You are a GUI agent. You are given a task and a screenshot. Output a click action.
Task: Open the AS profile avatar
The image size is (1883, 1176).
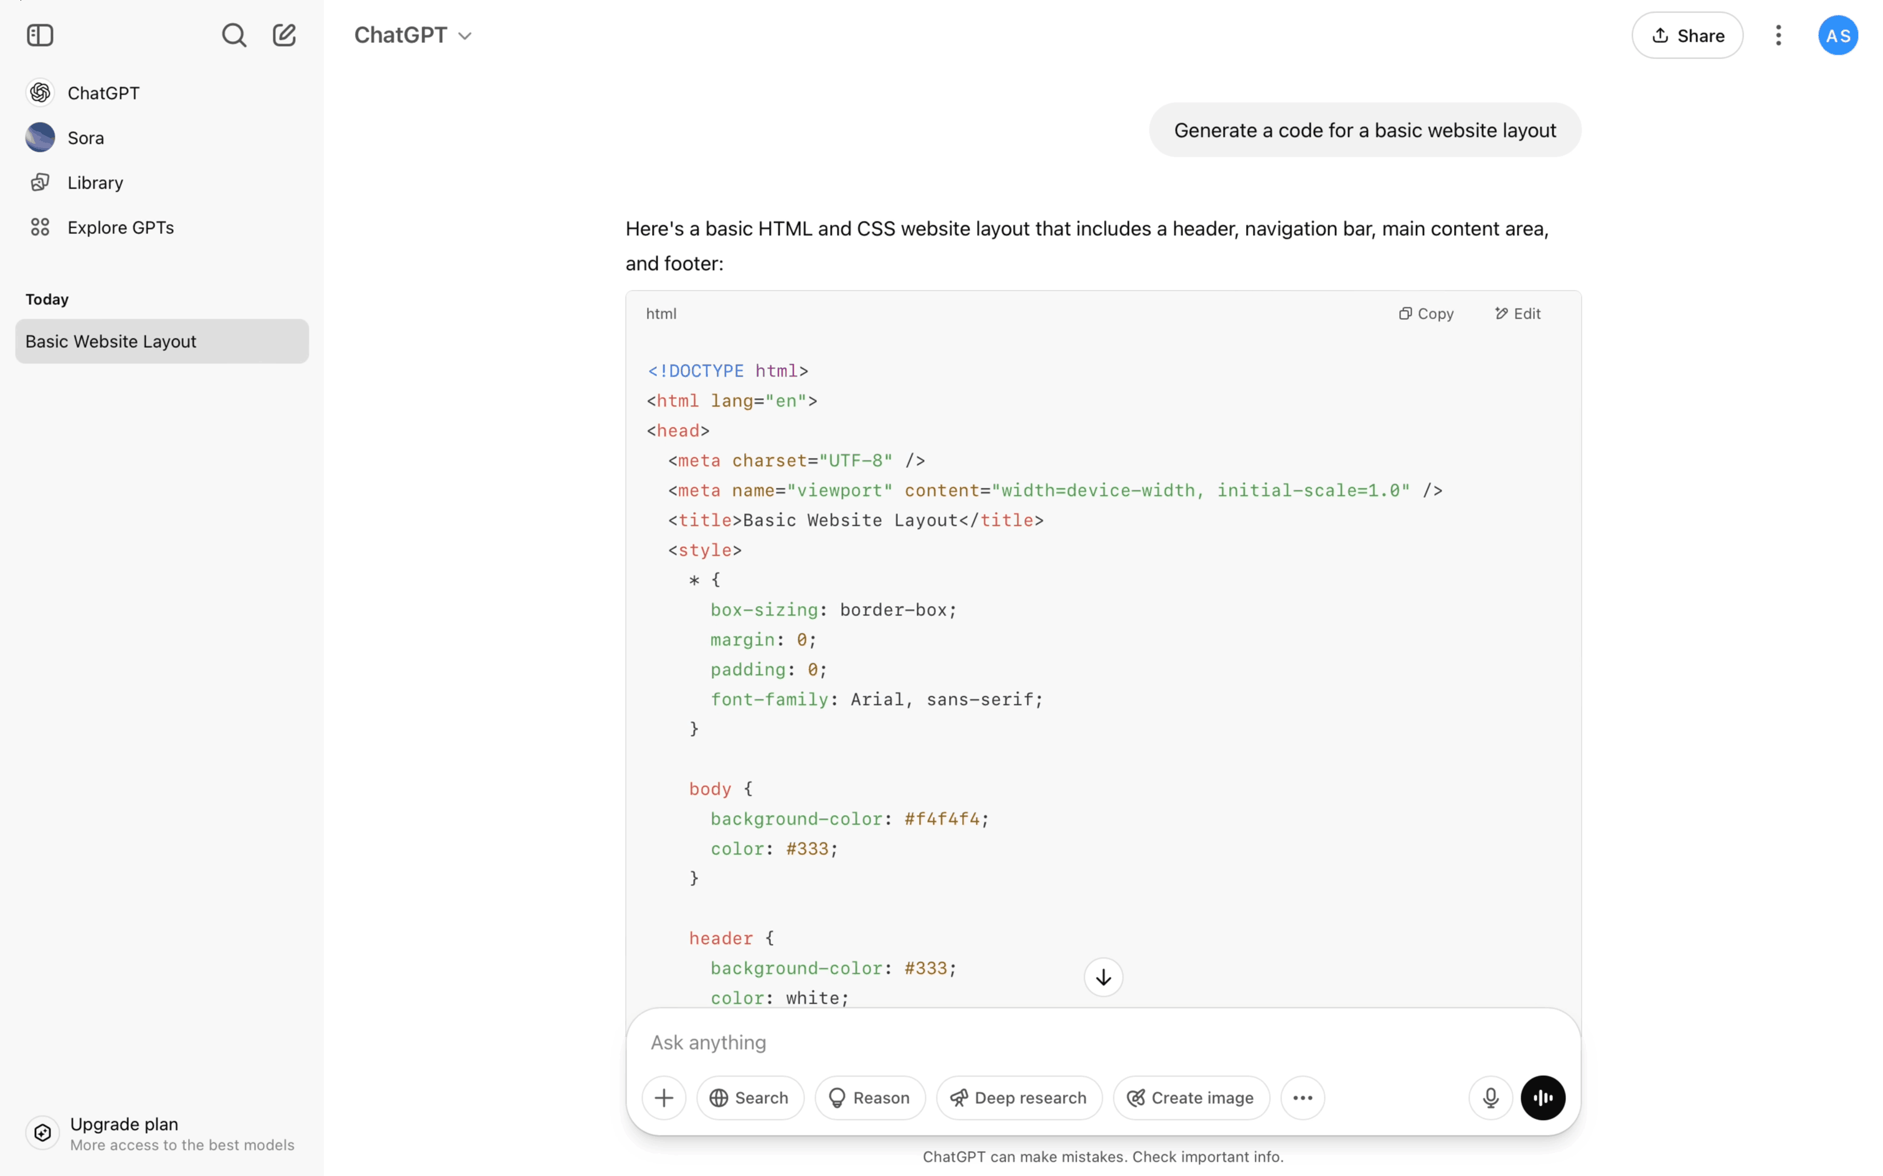[1837, 36]
